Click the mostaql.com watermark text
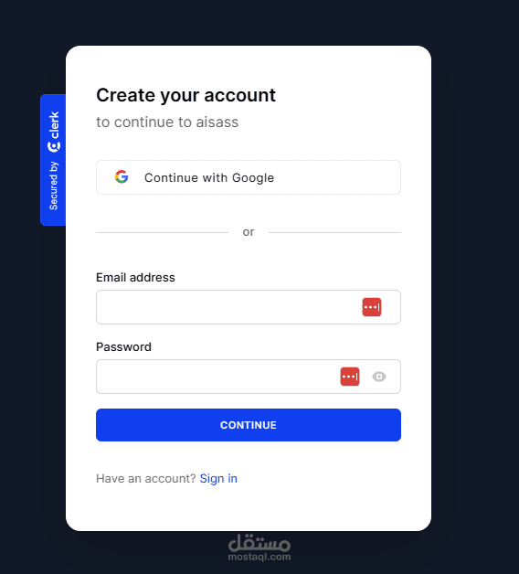This screenshot has width=519, height=574. click(x=259, y=557)
